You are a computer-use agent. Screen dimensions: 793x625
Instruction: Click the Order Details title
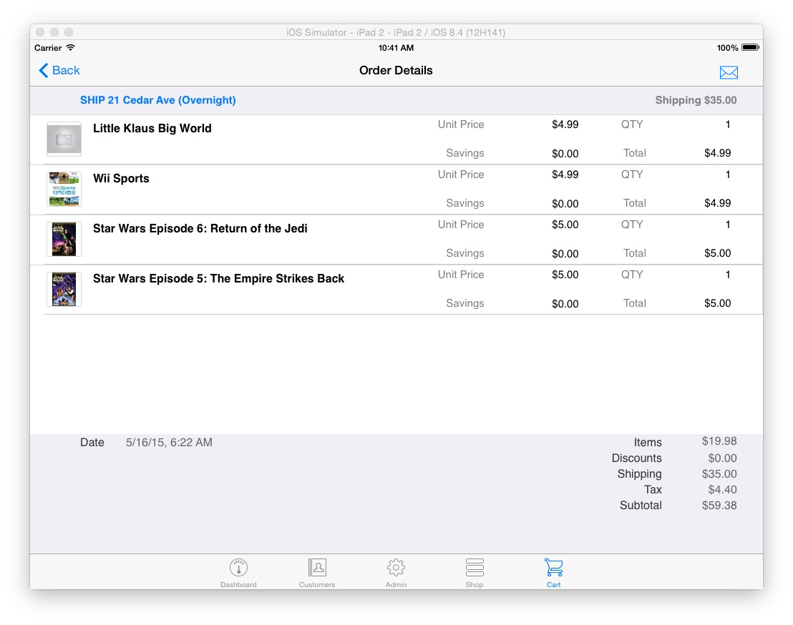pos(396,70)
